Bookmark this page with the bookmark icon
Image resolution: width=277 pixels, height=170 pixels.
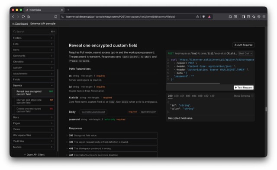[x=56, y=17]
